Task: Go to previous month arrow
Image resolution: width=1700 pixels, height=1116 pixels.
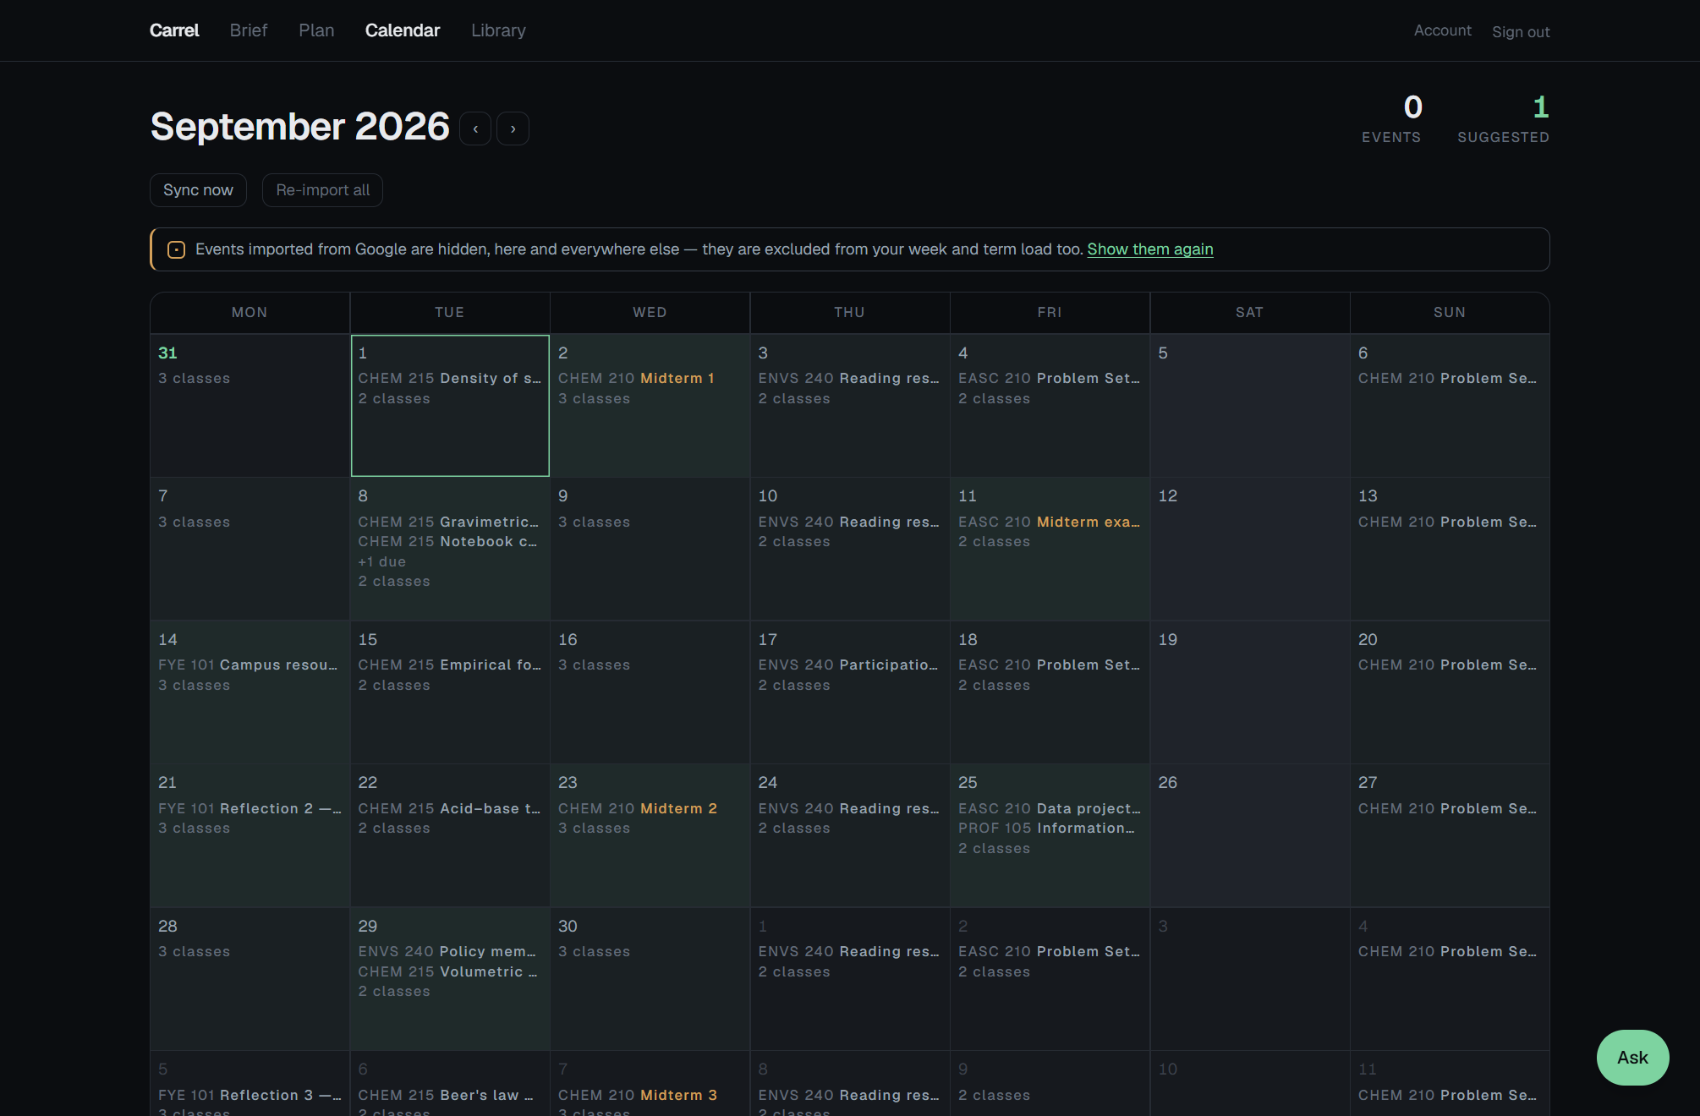Action: coord(475,129)
